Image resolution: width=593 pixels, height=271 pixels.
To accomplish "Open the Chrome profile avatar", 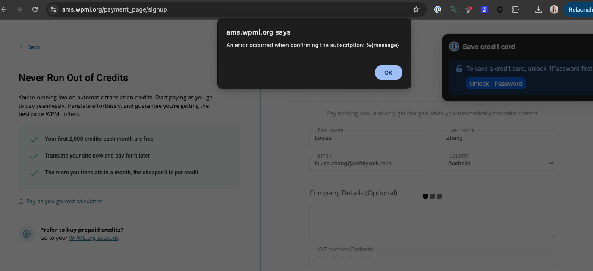I will tap(554, 9).
